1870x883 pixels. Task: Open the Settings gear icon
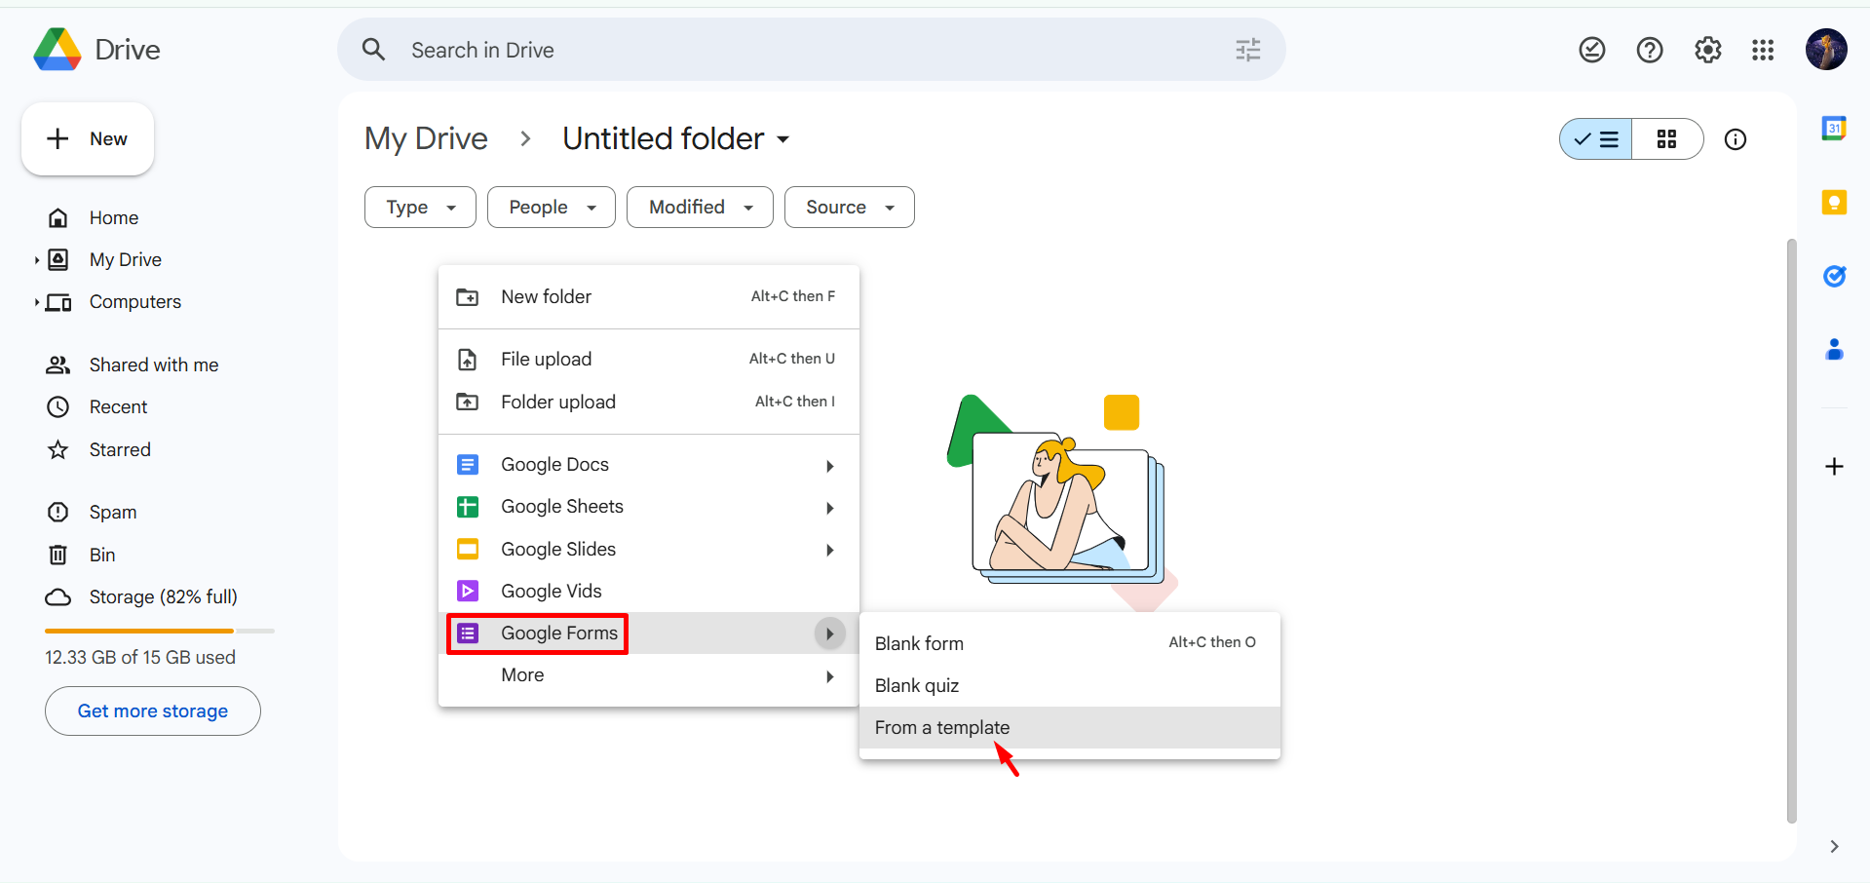tap(1708, 50)
